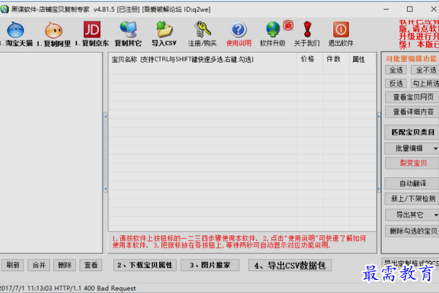439x293 pixels.
Task: Minimize the application window
Action: click(386, 9)
